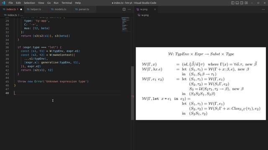Switch to the helper.ts tab
This screenshot has height=150, width=268.
pyautogui.click(x=36, y=9)
